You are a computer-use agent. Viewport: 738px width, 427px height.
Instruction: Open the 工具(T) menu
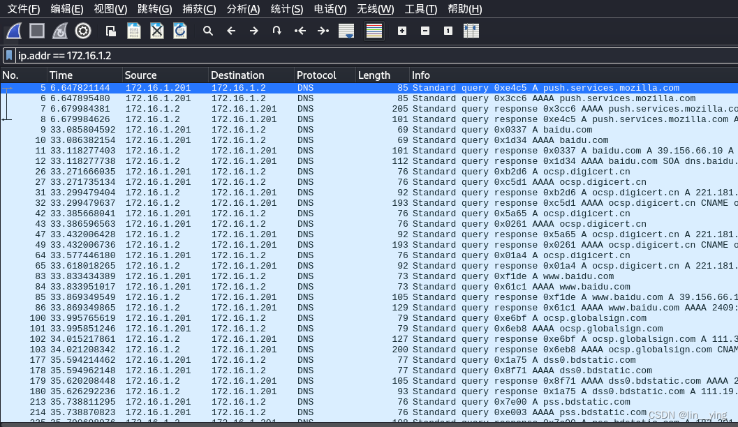421,9
